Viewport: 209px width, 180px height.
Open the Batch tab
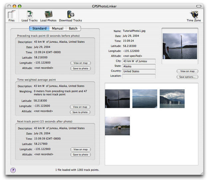pos(73,28)
